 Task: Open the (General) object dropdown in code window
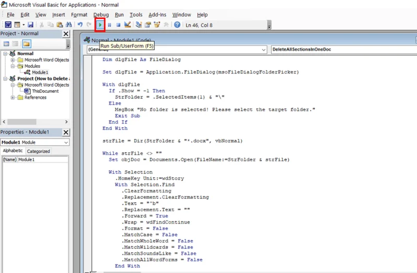pos(263,49)
